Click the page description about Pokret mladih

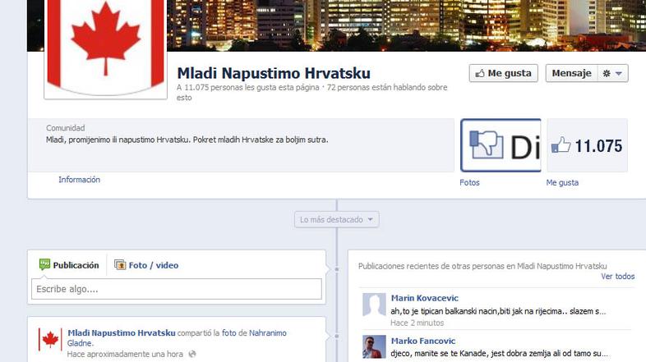[x=187, y=140]
